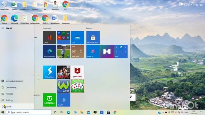Open Microsoft Store from taskbar
Image resolution: width=205 pixels, height=115 pixels.
pyautogui.click(x=108, y=112)
